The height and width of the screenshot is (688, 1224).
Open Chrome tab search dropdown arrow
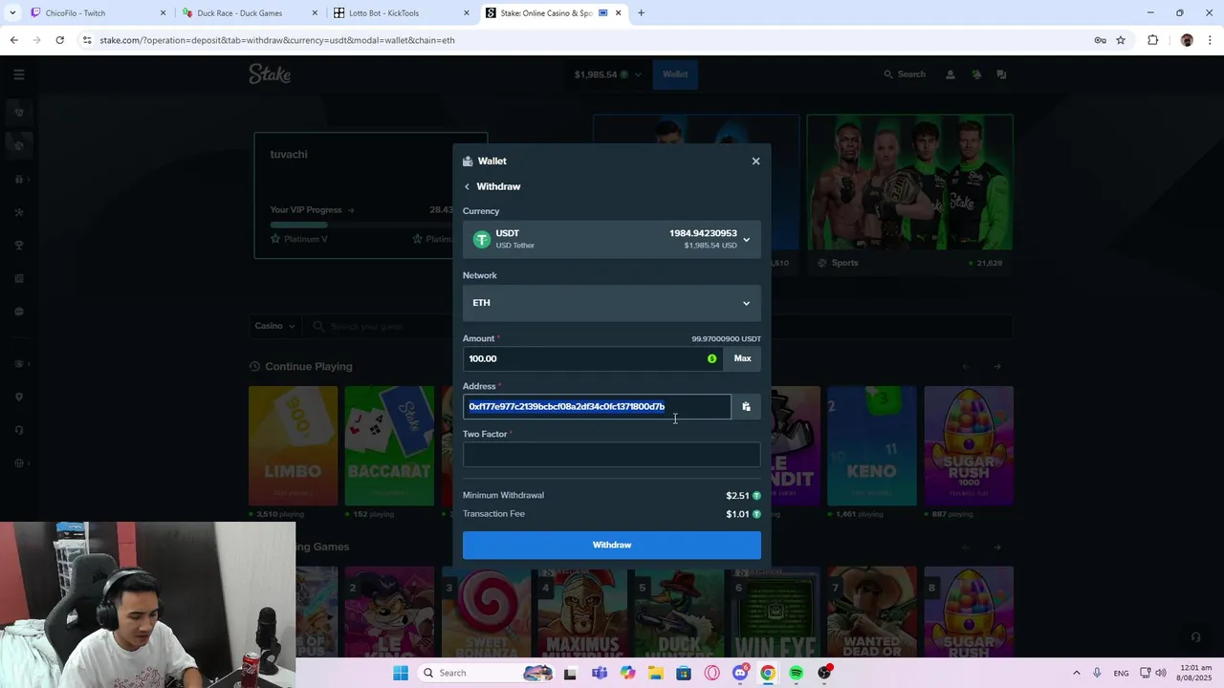click(x=11, y=12)
